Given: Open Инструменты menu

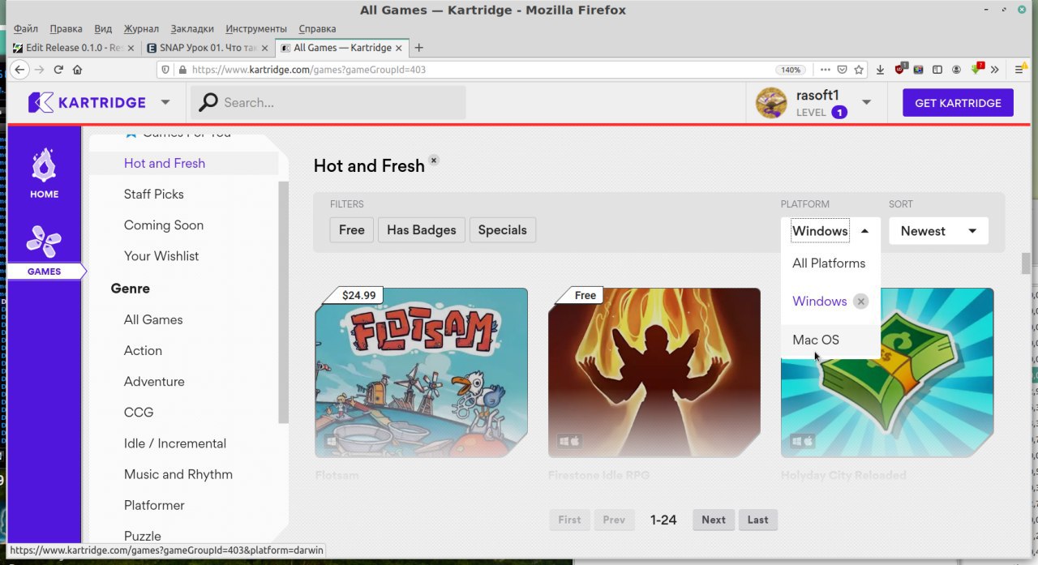Looking at the screenshot, I should point(256,28).
